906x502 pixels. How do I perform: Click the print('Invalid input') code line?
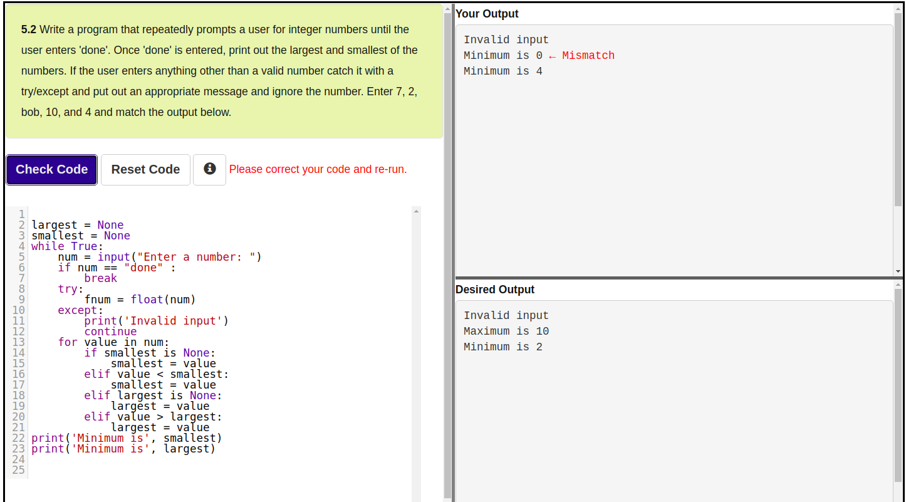tap(157, 321)
